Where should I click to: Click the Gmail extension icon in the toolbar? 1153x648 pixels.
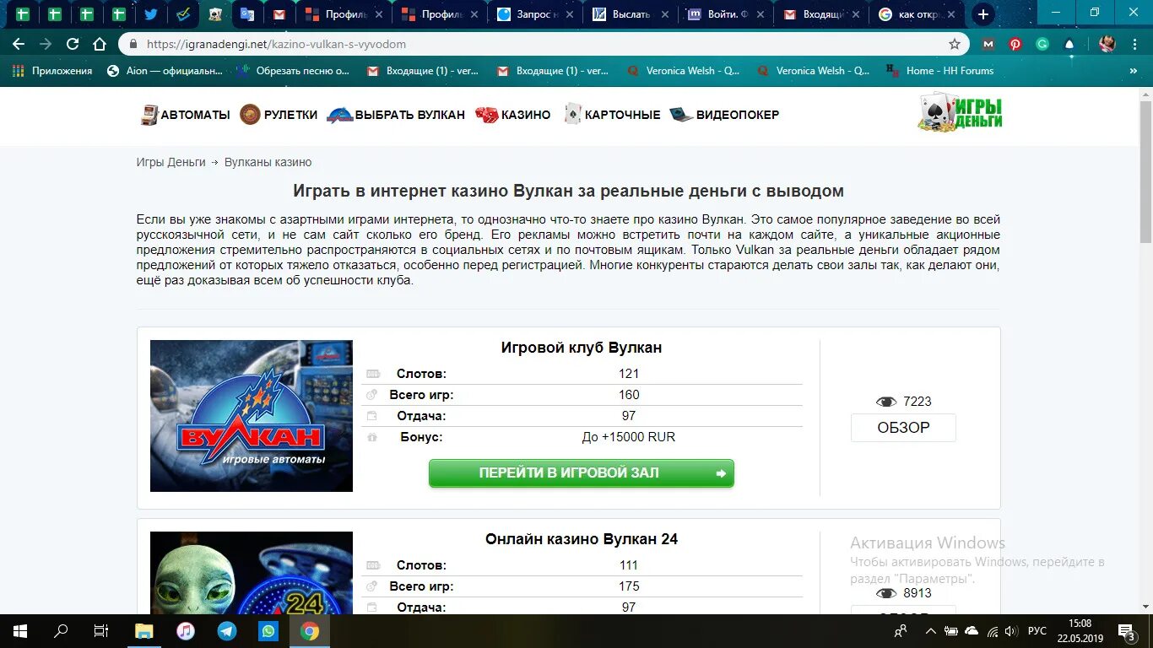988,44
